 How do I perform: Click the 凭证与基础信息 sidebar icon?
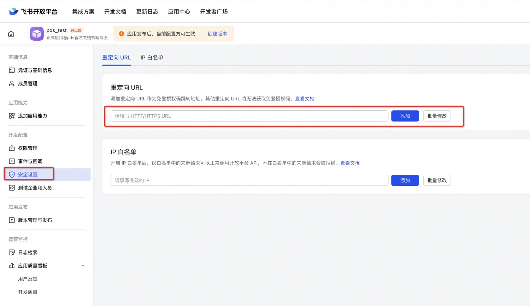[x=12, y=70]
